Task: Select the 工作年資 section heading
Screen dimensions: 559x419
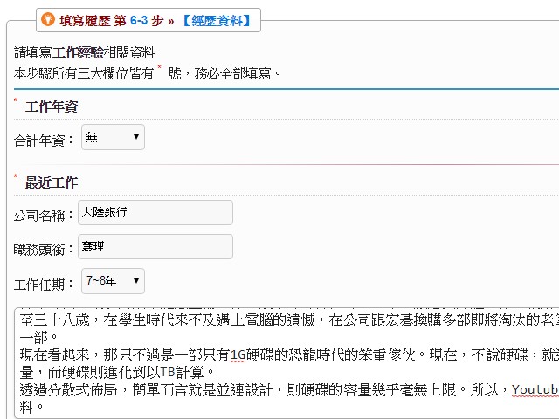Action: tap(52, 106)
